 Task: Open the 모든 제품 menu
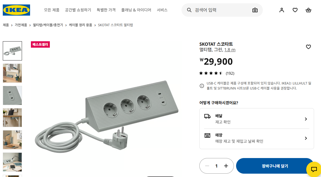coord(52,10)
